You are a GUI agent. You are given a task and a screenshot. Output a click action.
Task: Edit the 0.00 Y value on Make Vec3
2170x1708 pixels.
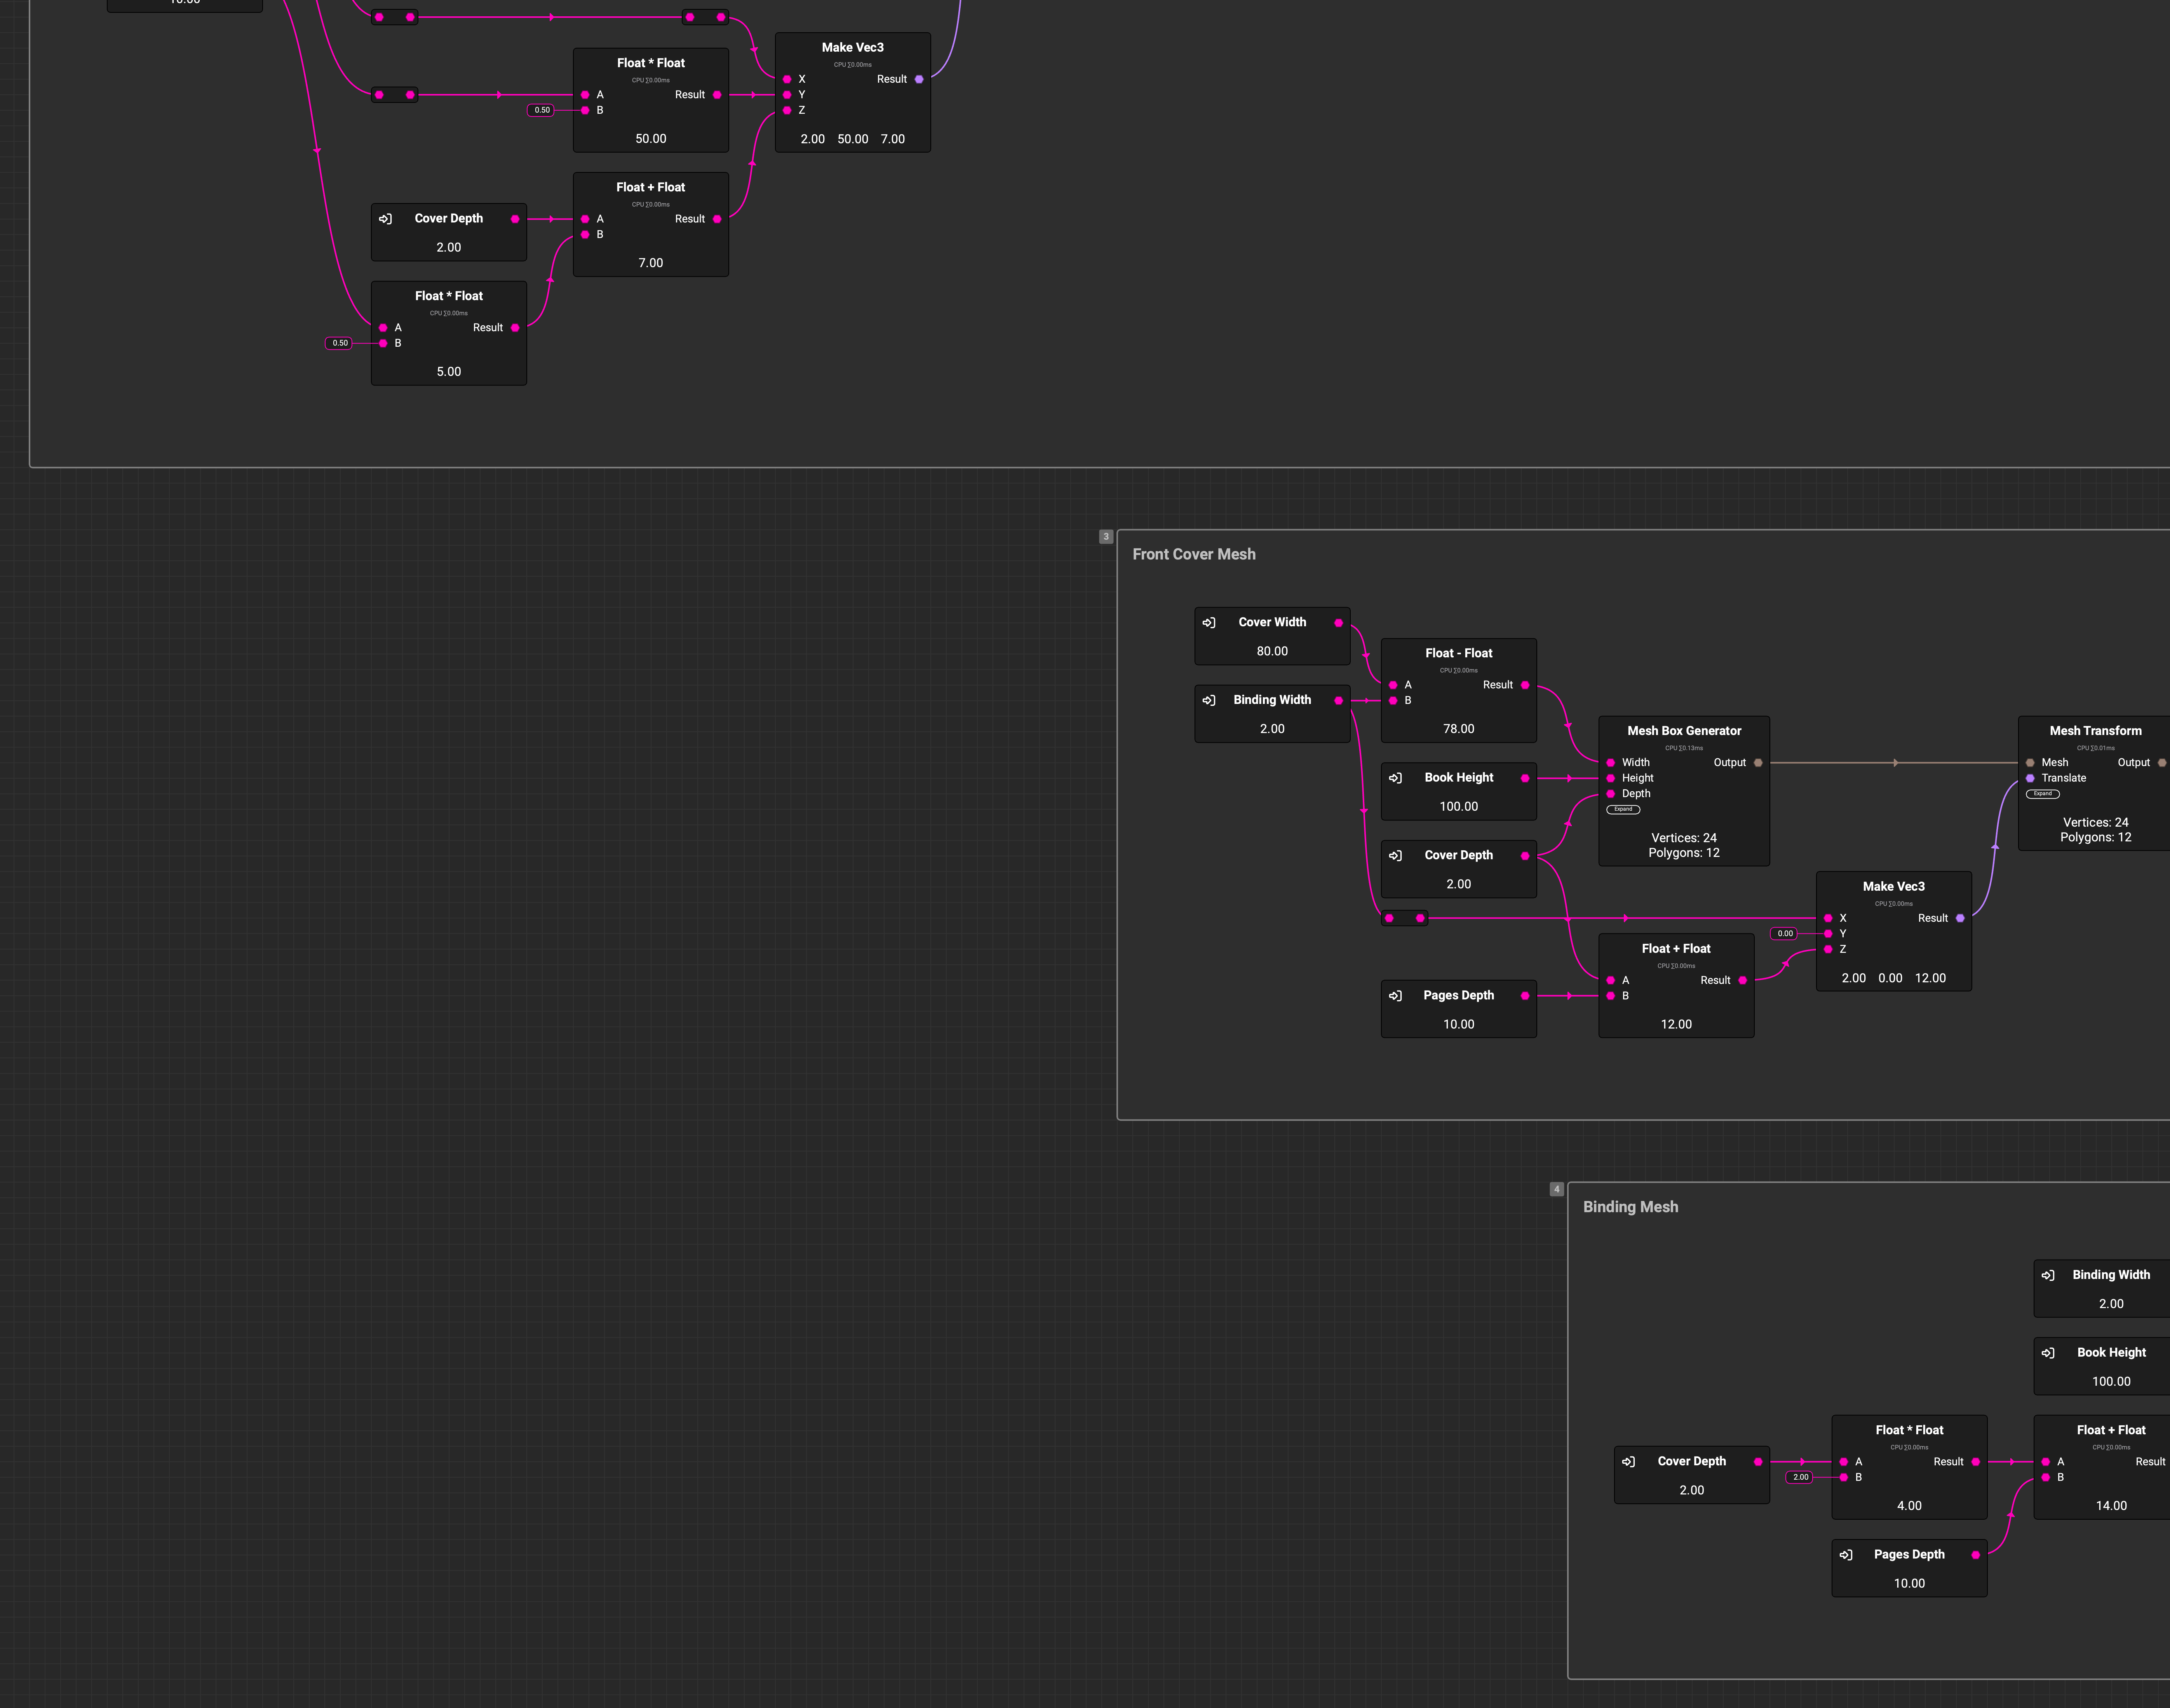pyautogui.click(x=1785, y=934)
